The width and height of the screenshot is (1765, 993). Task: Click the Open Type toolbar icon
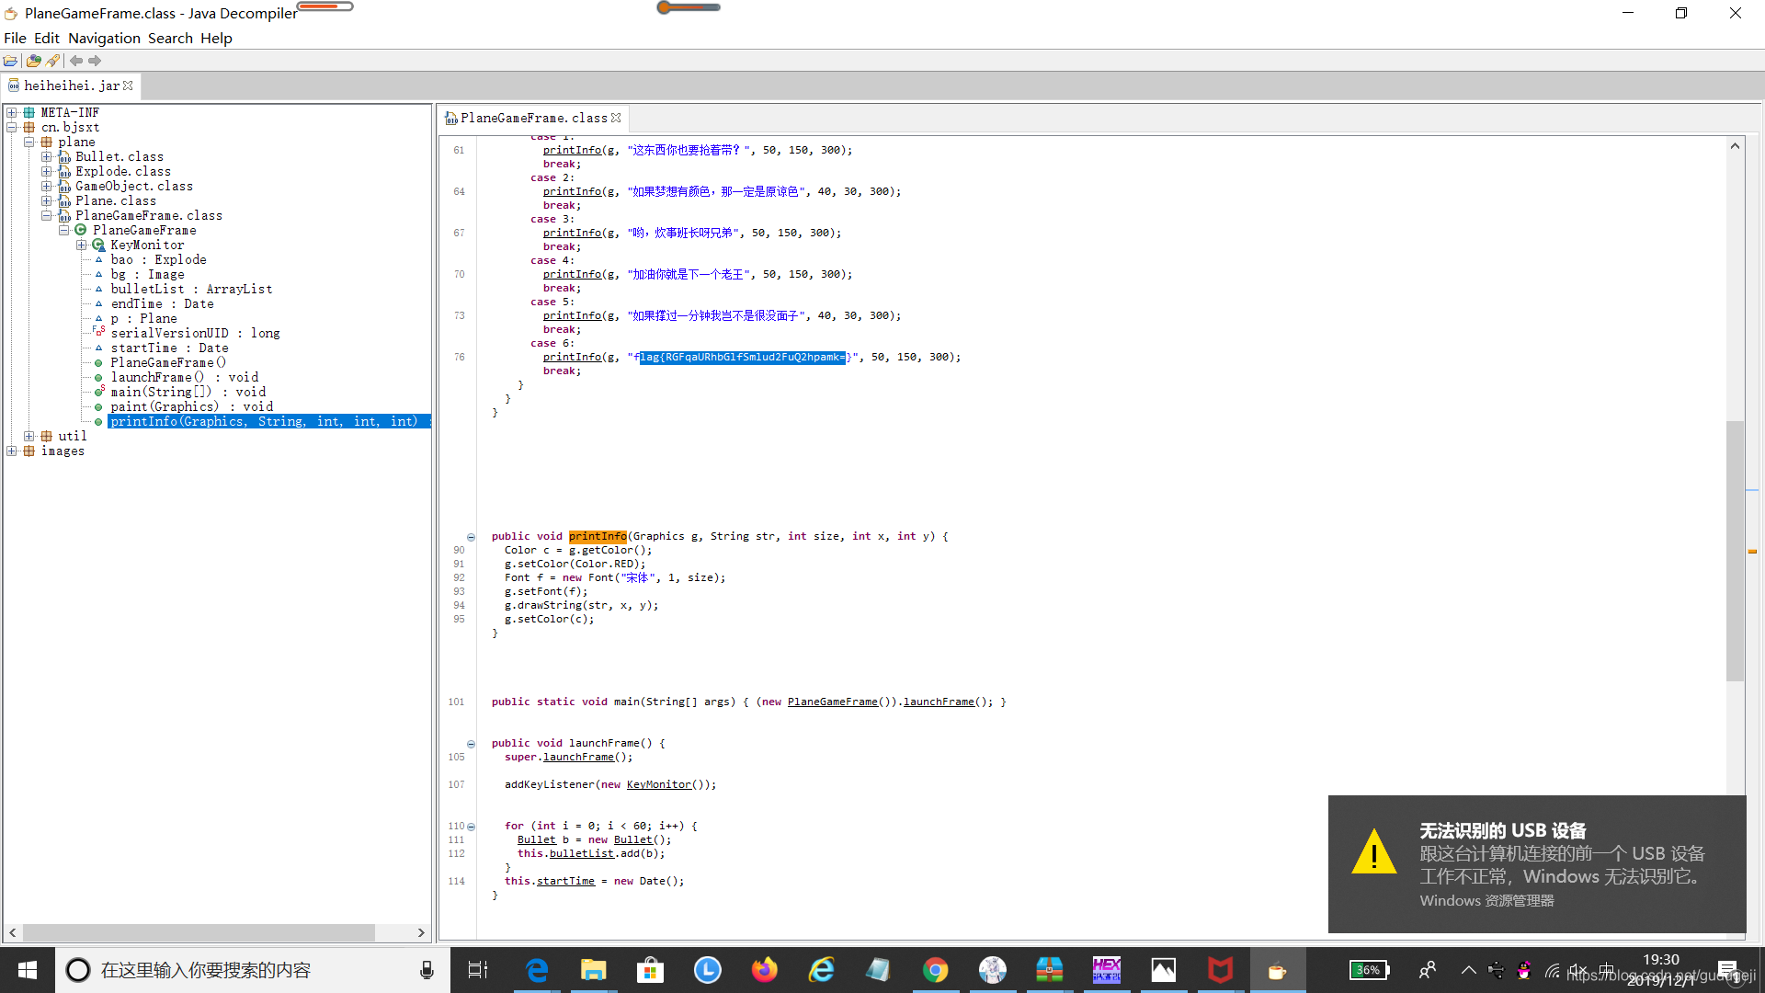pos(34,61)
